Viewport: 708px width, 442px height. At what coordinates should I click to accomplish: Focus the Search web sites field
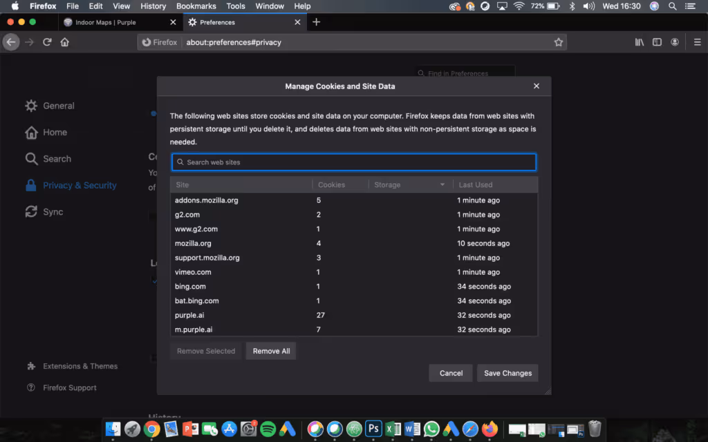tap(354, 162)
